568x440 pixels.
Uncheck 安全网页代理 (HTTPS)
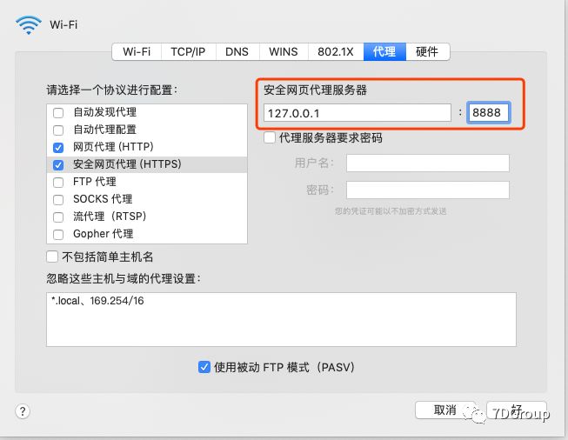[58, 164]
